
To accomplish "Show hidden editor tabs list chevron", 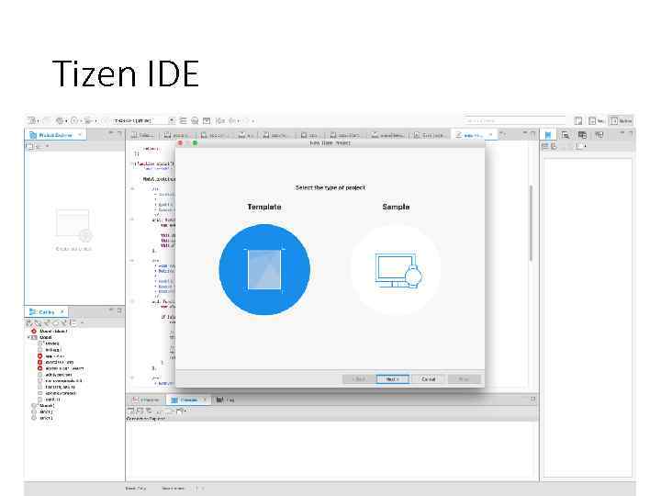I will [x=502, y=134].
